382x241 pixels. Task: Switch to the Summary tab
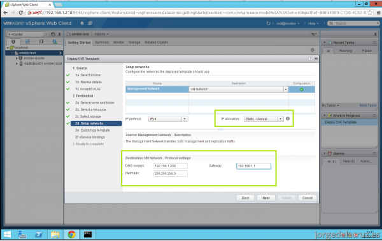click(x=102, y=43)
